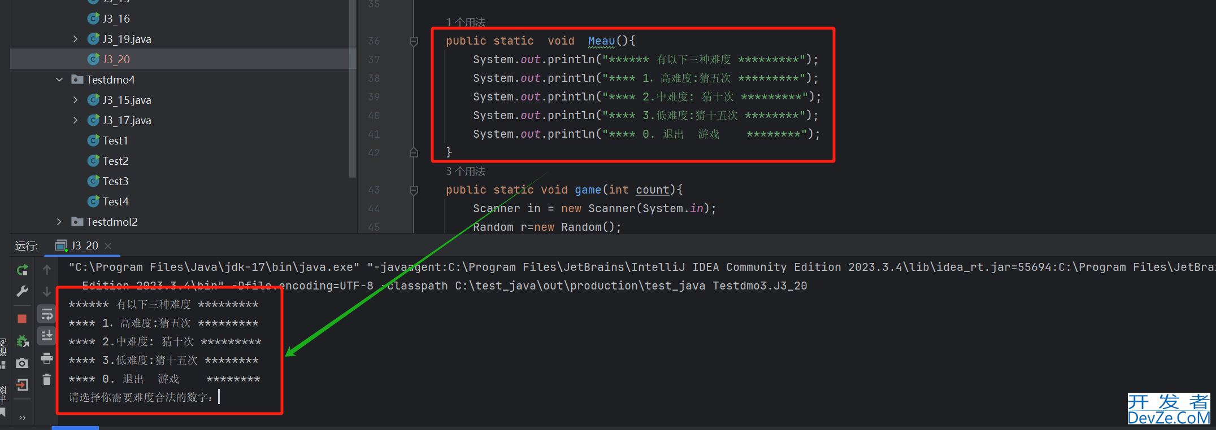Open J3_16 class in project tree
The height and width of the screenshot is (430, 1216).
116,19
